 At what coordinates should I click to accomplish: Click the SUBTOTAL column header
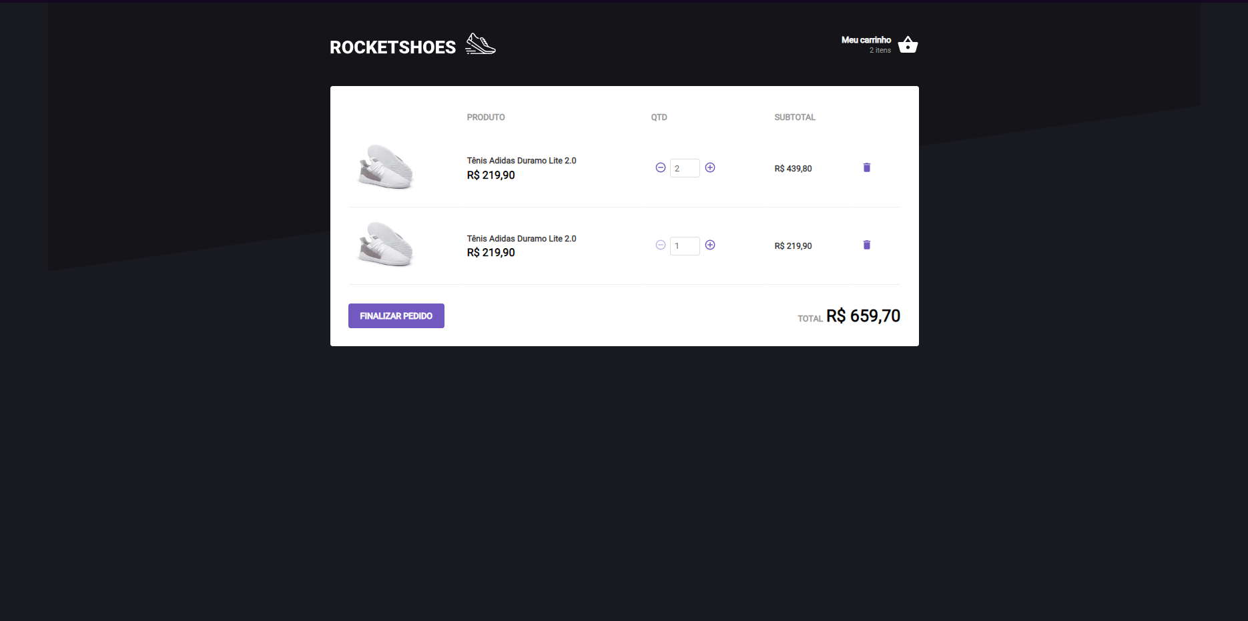794,117
